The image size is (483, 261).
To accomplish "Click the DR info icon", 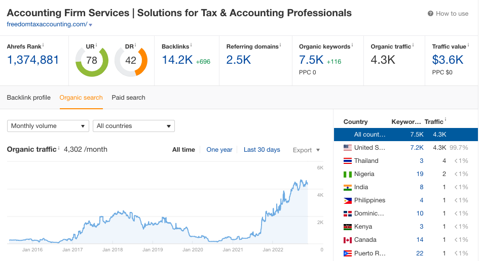I will [x=135, y=45].
